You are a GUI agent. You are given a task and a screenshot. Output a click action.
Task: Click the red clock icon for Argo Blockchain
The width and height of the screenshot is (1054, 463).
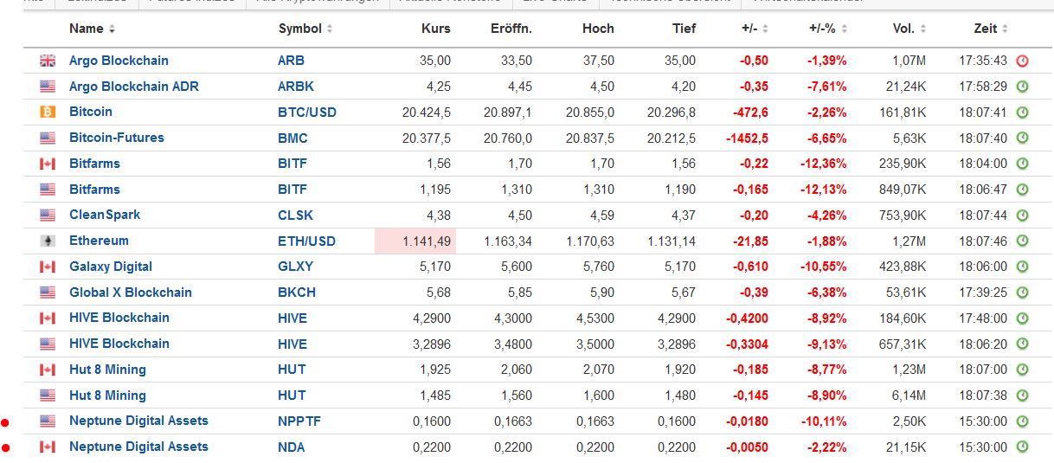[x=1022, y=61]
